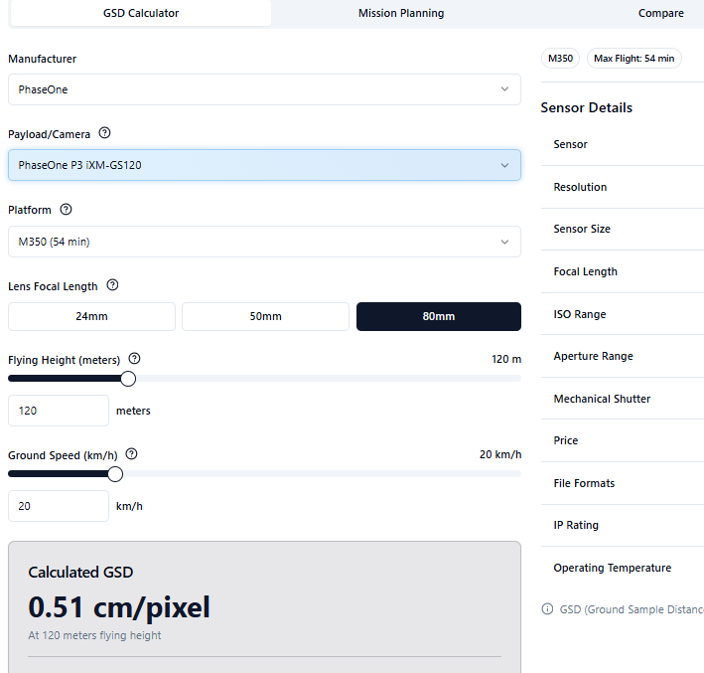
Task: Click the ISO Range row label
Action: tap(580, 314)
